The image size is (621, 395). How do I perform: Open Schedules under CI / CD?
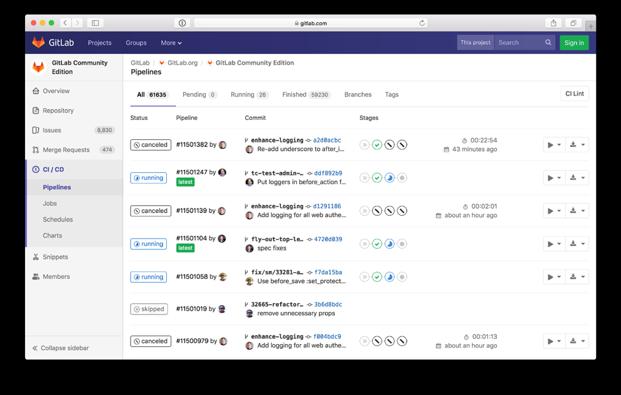coord(58,220)
